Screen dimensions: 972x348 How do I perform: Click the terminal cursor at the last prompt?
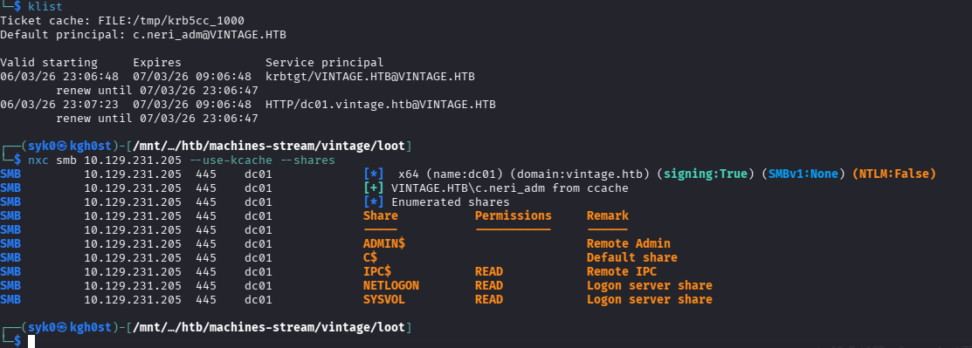click(31, 341)
